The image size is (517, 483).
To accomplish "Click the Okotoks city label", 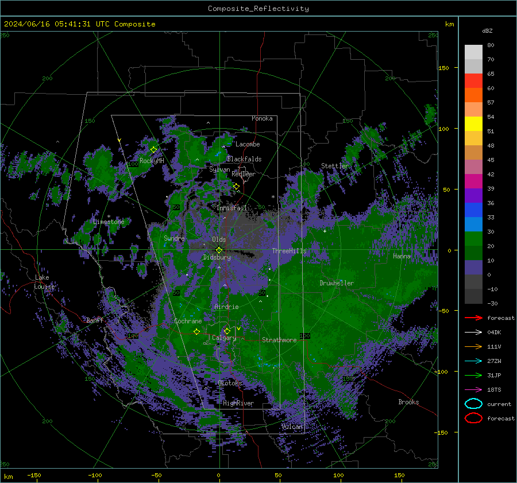I will tap(230, 383).
